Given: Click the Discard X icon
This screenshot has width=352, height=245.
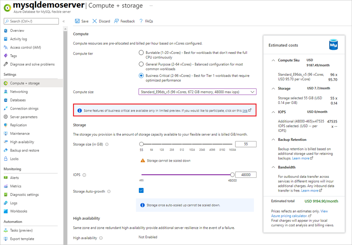Looking at the screenshot, I should pos(94,21).
